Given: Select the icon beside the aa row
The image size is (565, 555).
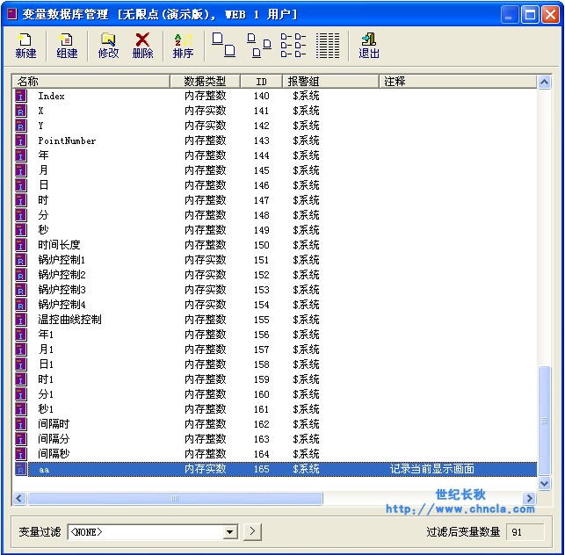Looking at the screenshot, I should (x=21, y=469).
